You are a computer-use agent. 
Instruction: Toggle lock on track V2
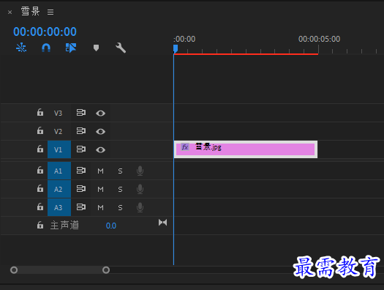click(40, 130)
